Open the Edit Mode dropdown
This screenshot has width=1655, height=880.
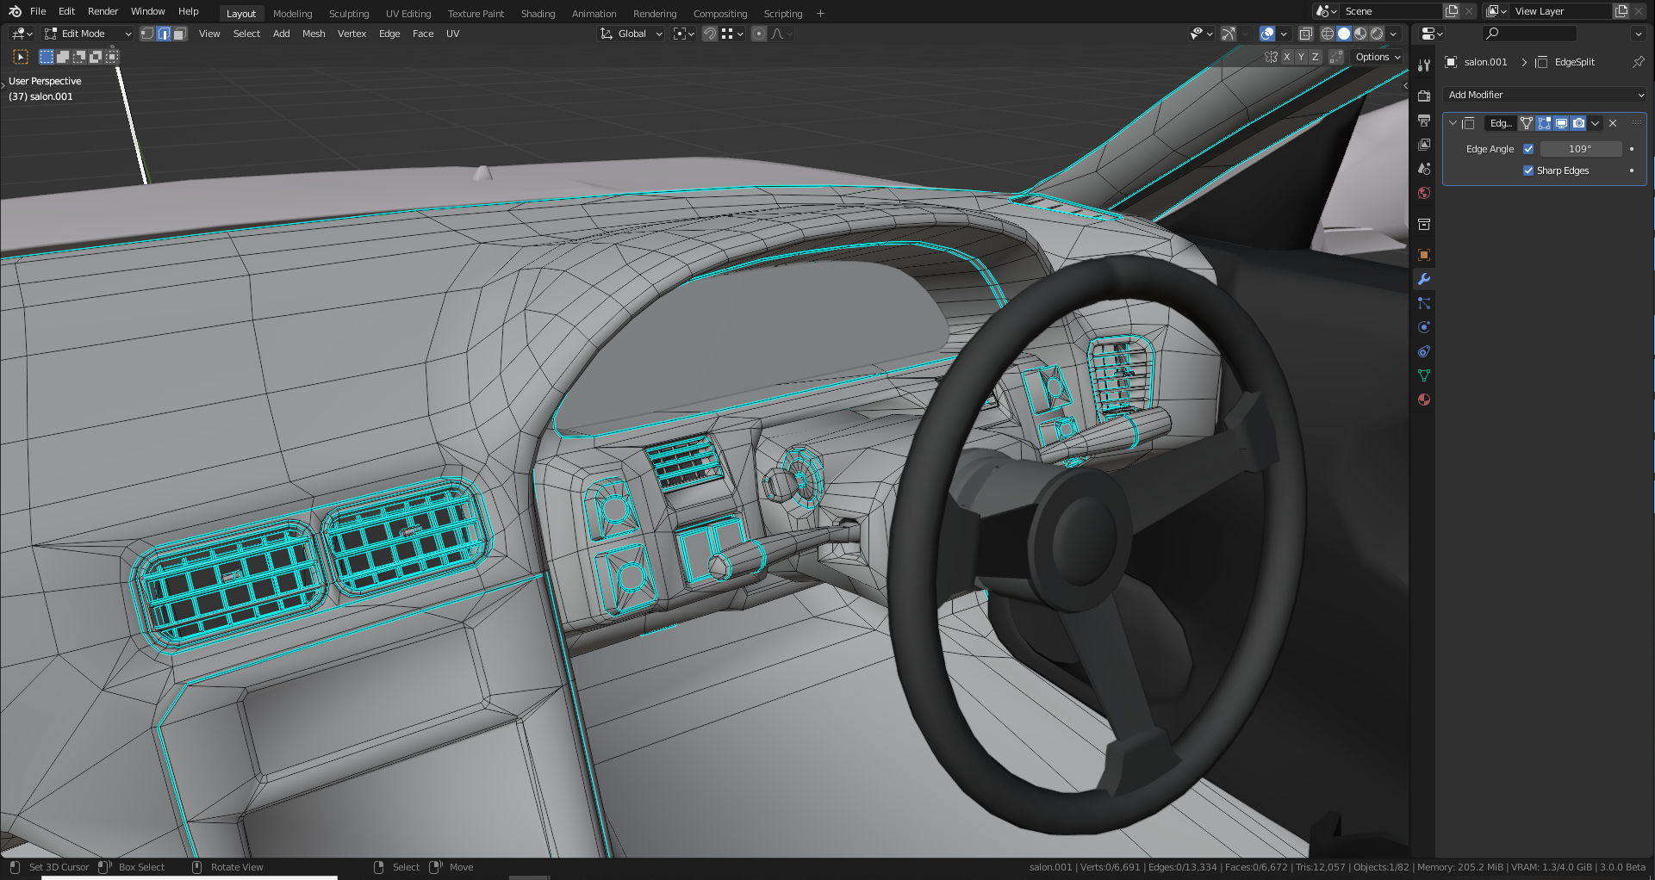point(88,34)
